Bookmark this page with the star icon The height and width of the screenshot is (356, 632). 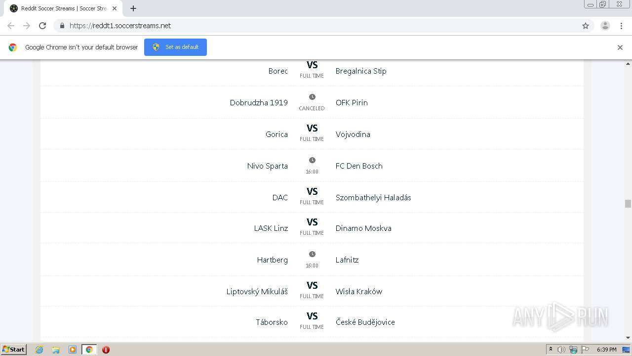pos(586,26)
